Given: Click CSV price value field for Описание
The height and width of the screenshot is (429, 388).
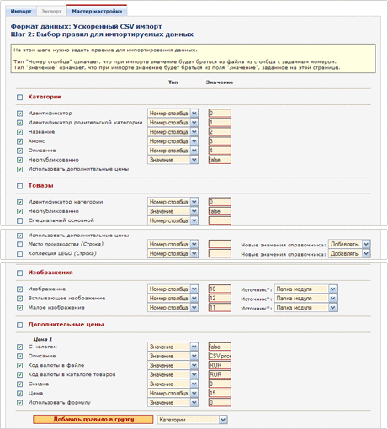Looking at the screenshot, I should point(220,356).
